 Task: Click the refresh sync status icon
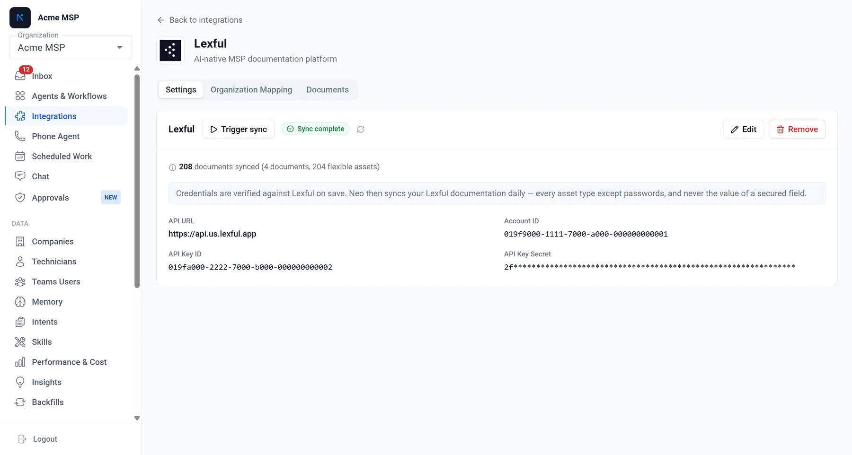(361, 129)
